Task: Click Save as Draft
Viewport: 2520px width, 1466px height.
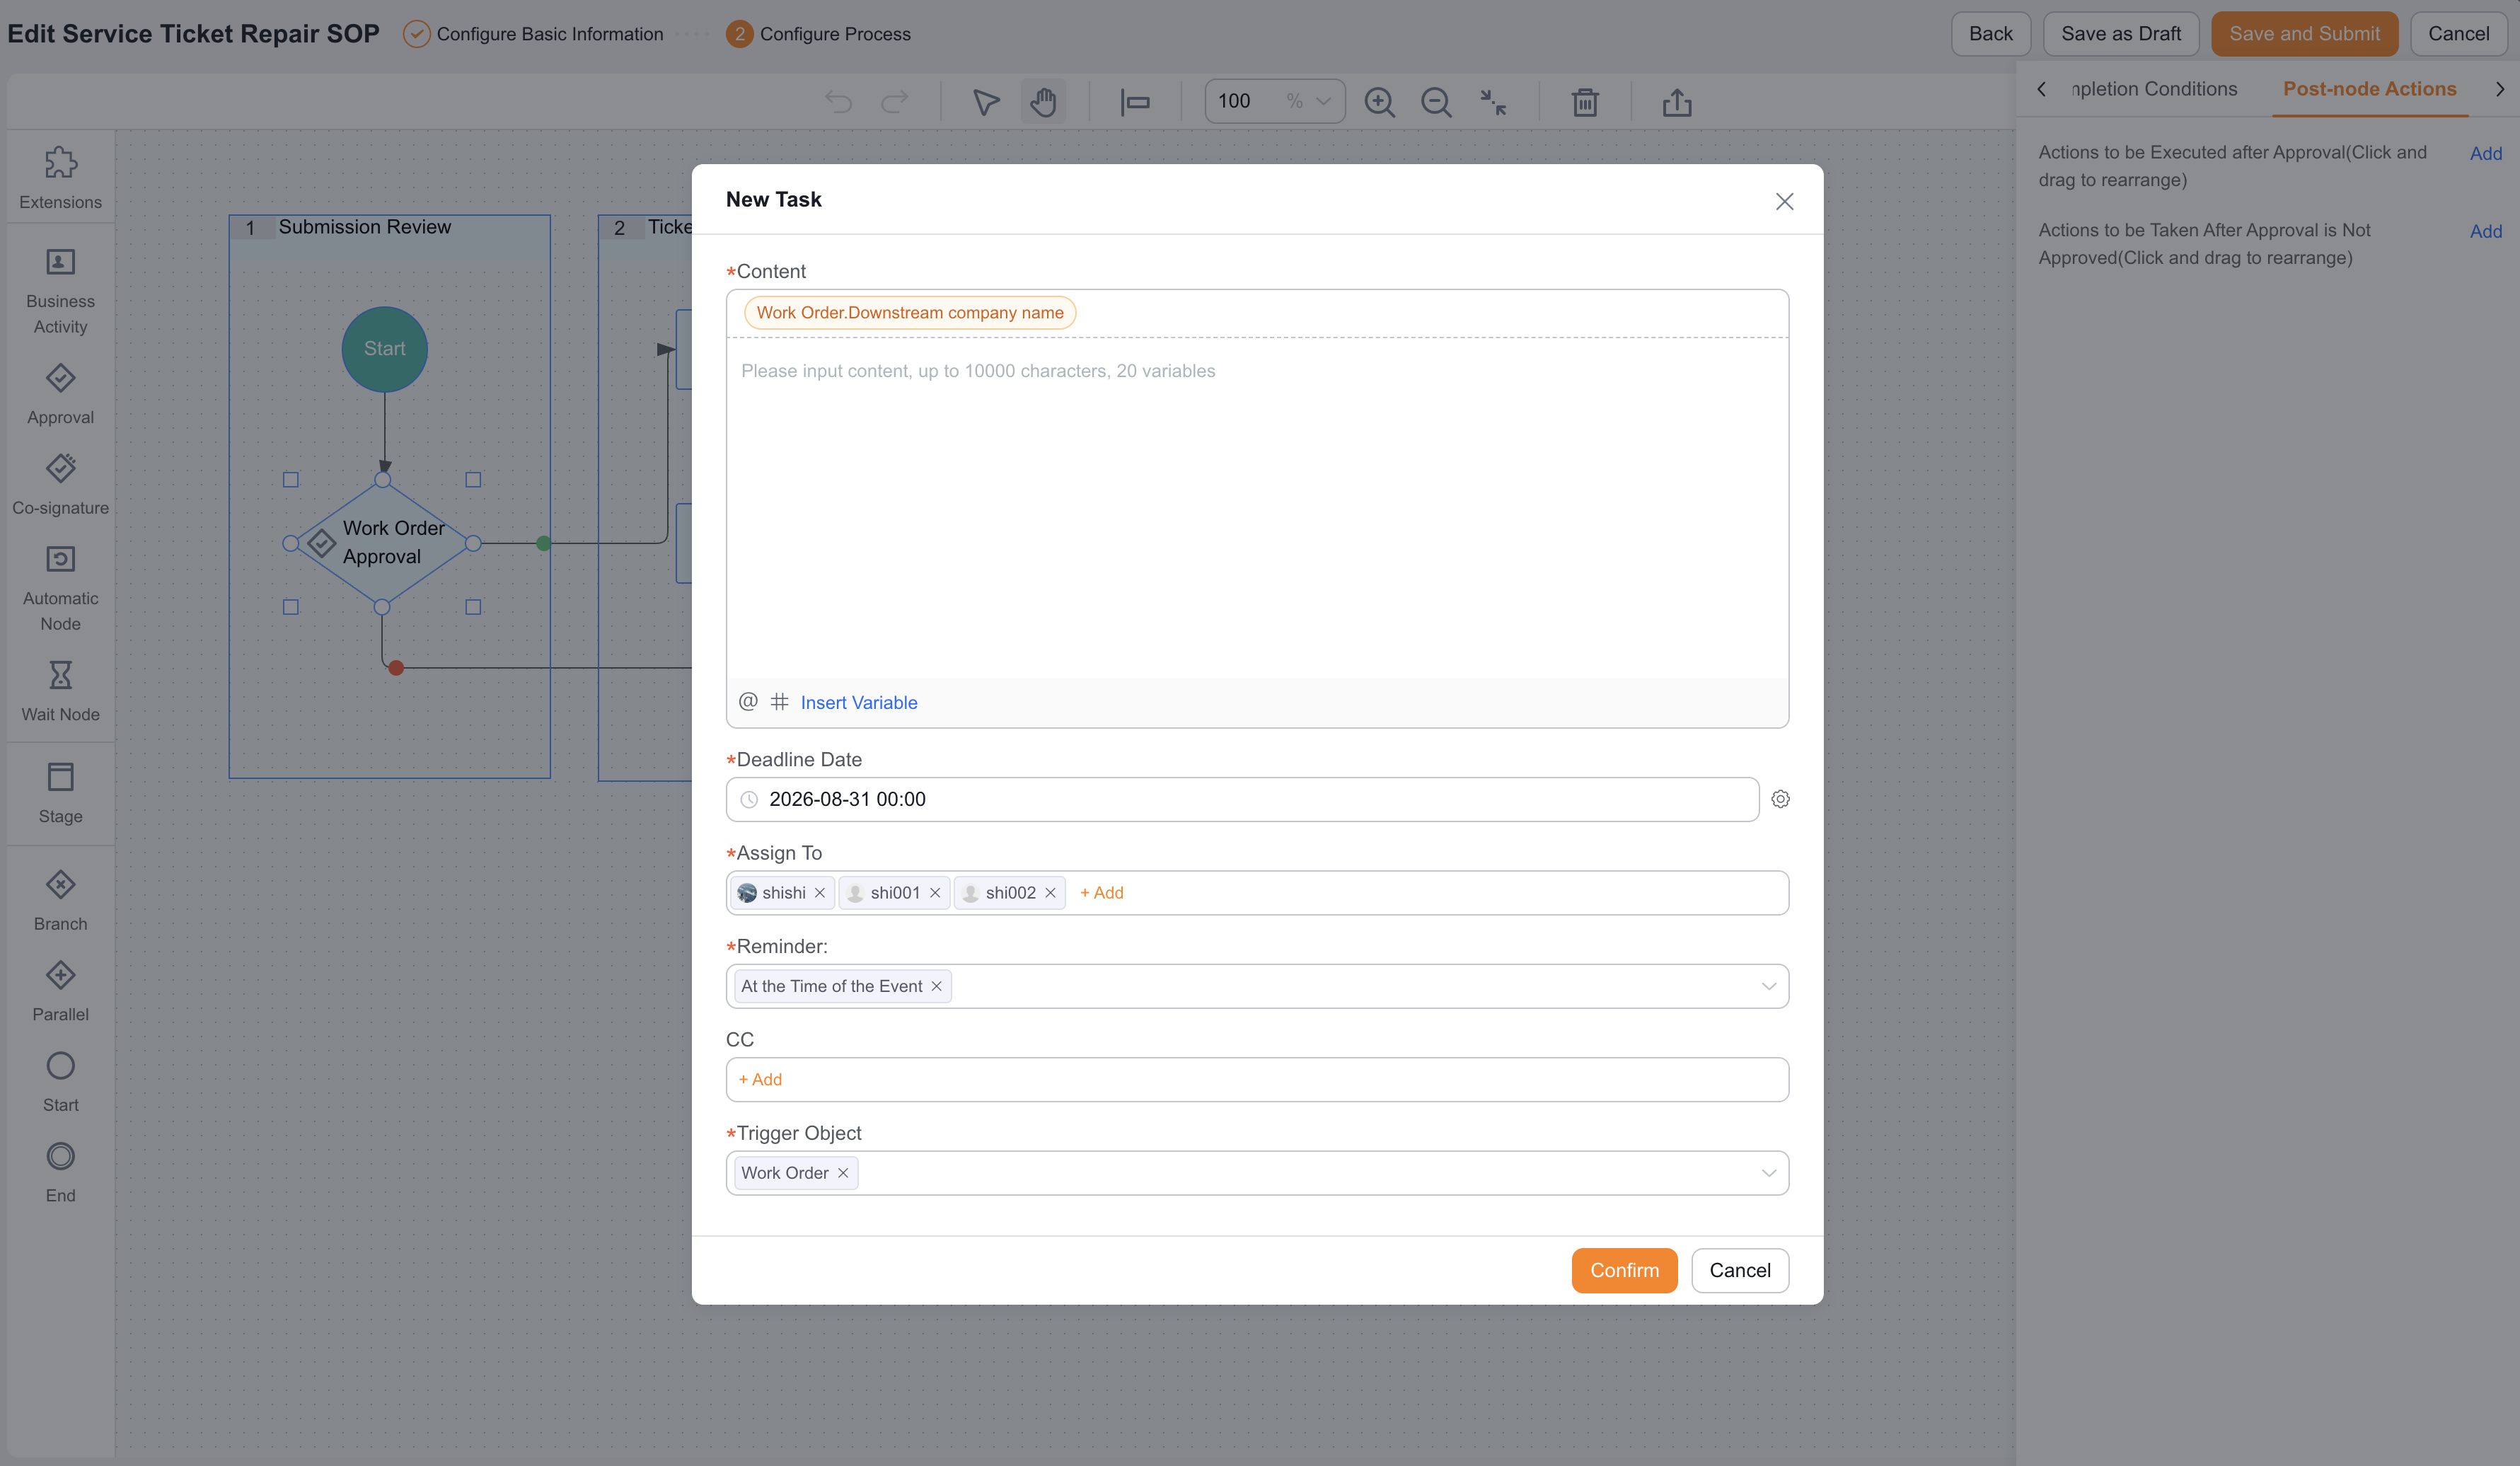Action: [x=2121, y=34]
